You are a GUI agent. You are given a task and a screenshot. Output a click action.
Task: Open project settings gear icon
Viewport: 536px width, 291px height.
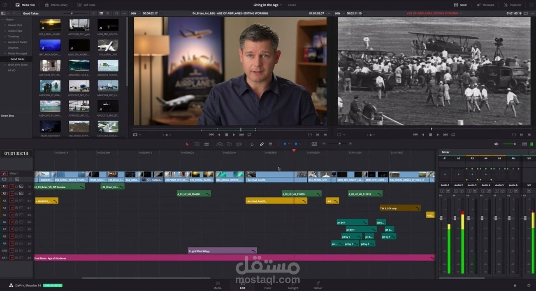click(529, 285)
